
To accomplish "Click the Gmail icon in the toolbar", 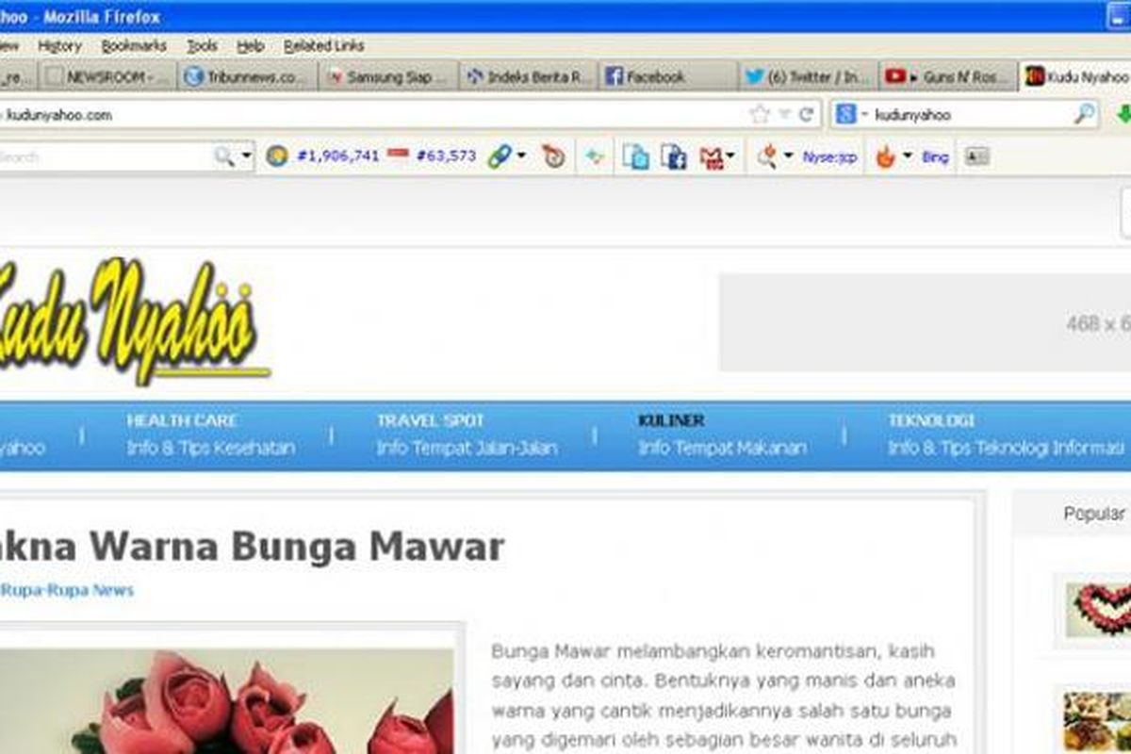I will [x=712, y=157].
